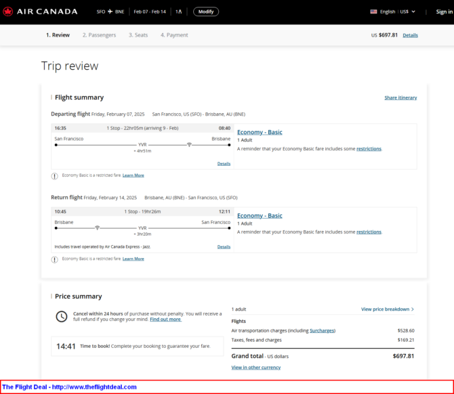The height and width of the screenshot is (394, 454).
Task: Click Learn More under departing flight
Action: pyautogui.click(x=133, y=175)
